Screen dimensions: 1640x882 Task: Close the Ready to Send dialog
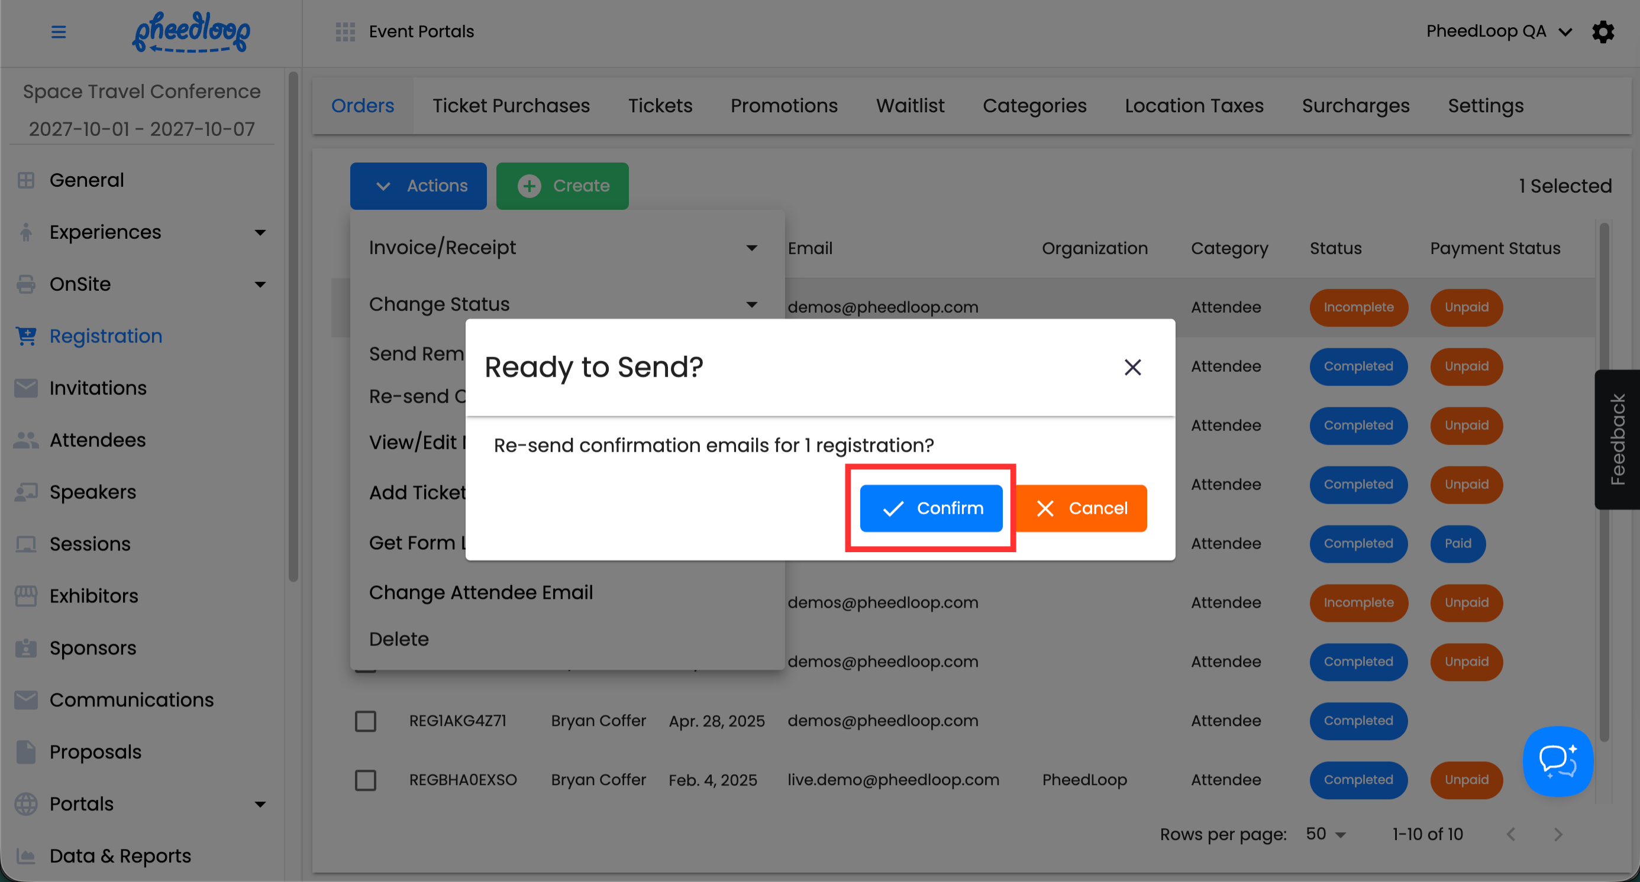pos(1132,367)
